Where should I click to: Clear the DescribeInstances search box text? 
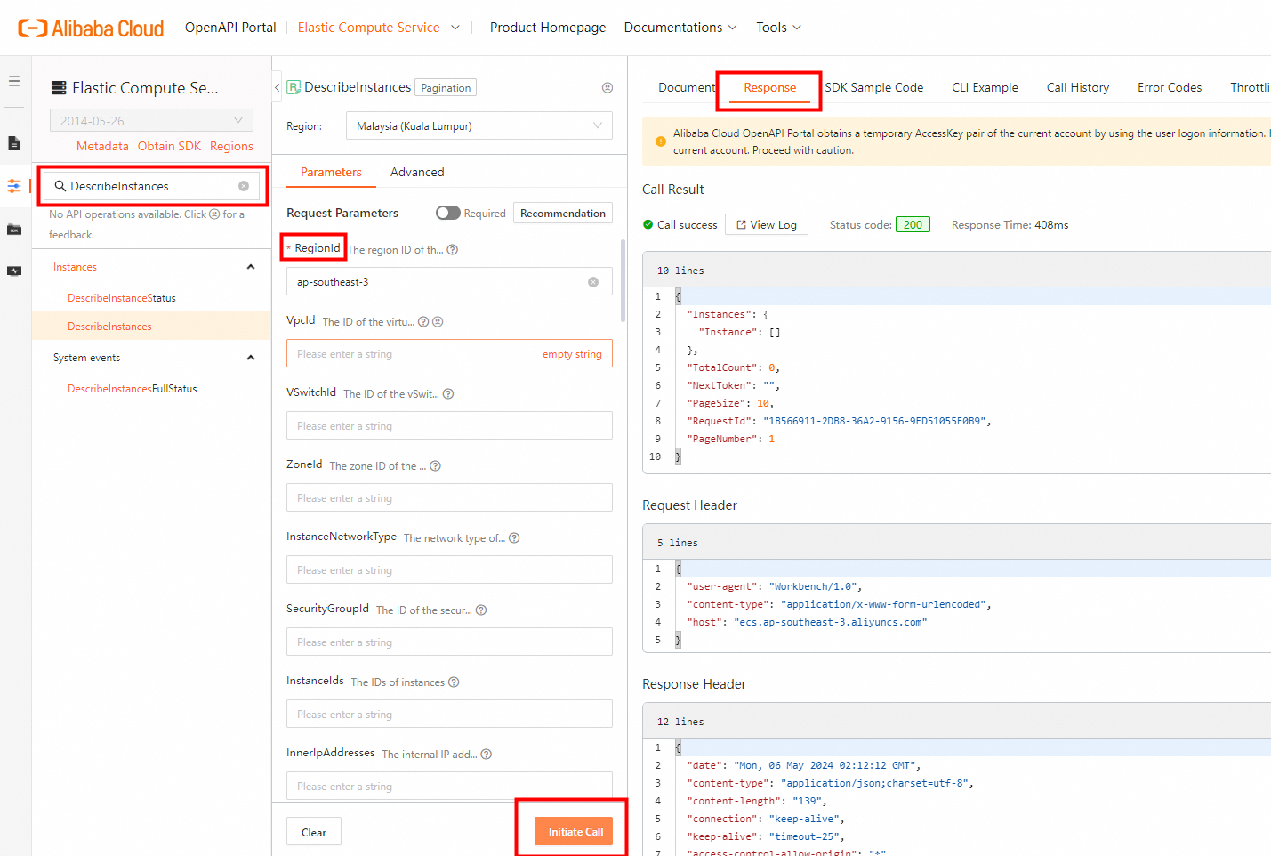(x=244, y=186)
